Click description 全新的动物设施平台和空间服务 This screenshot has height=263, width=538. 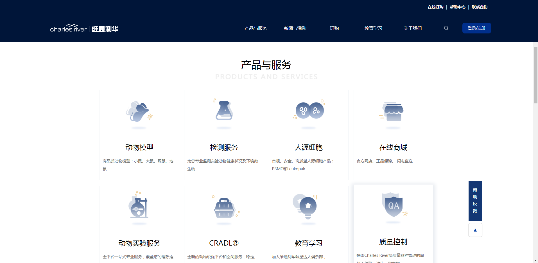[x=222, y=257]
